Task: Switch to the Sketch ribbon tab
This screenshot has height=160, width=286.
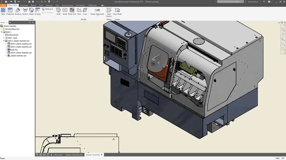Action: [33, 5]
